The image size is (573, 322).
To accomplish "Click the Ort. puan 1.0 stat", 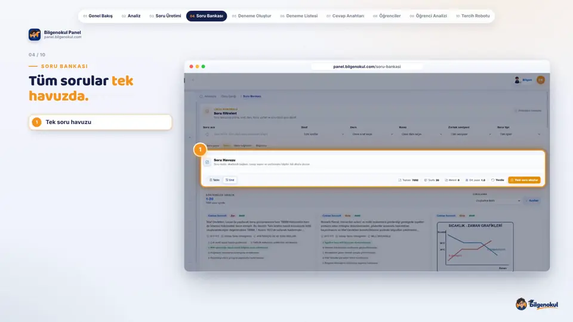I will [475, 180].
